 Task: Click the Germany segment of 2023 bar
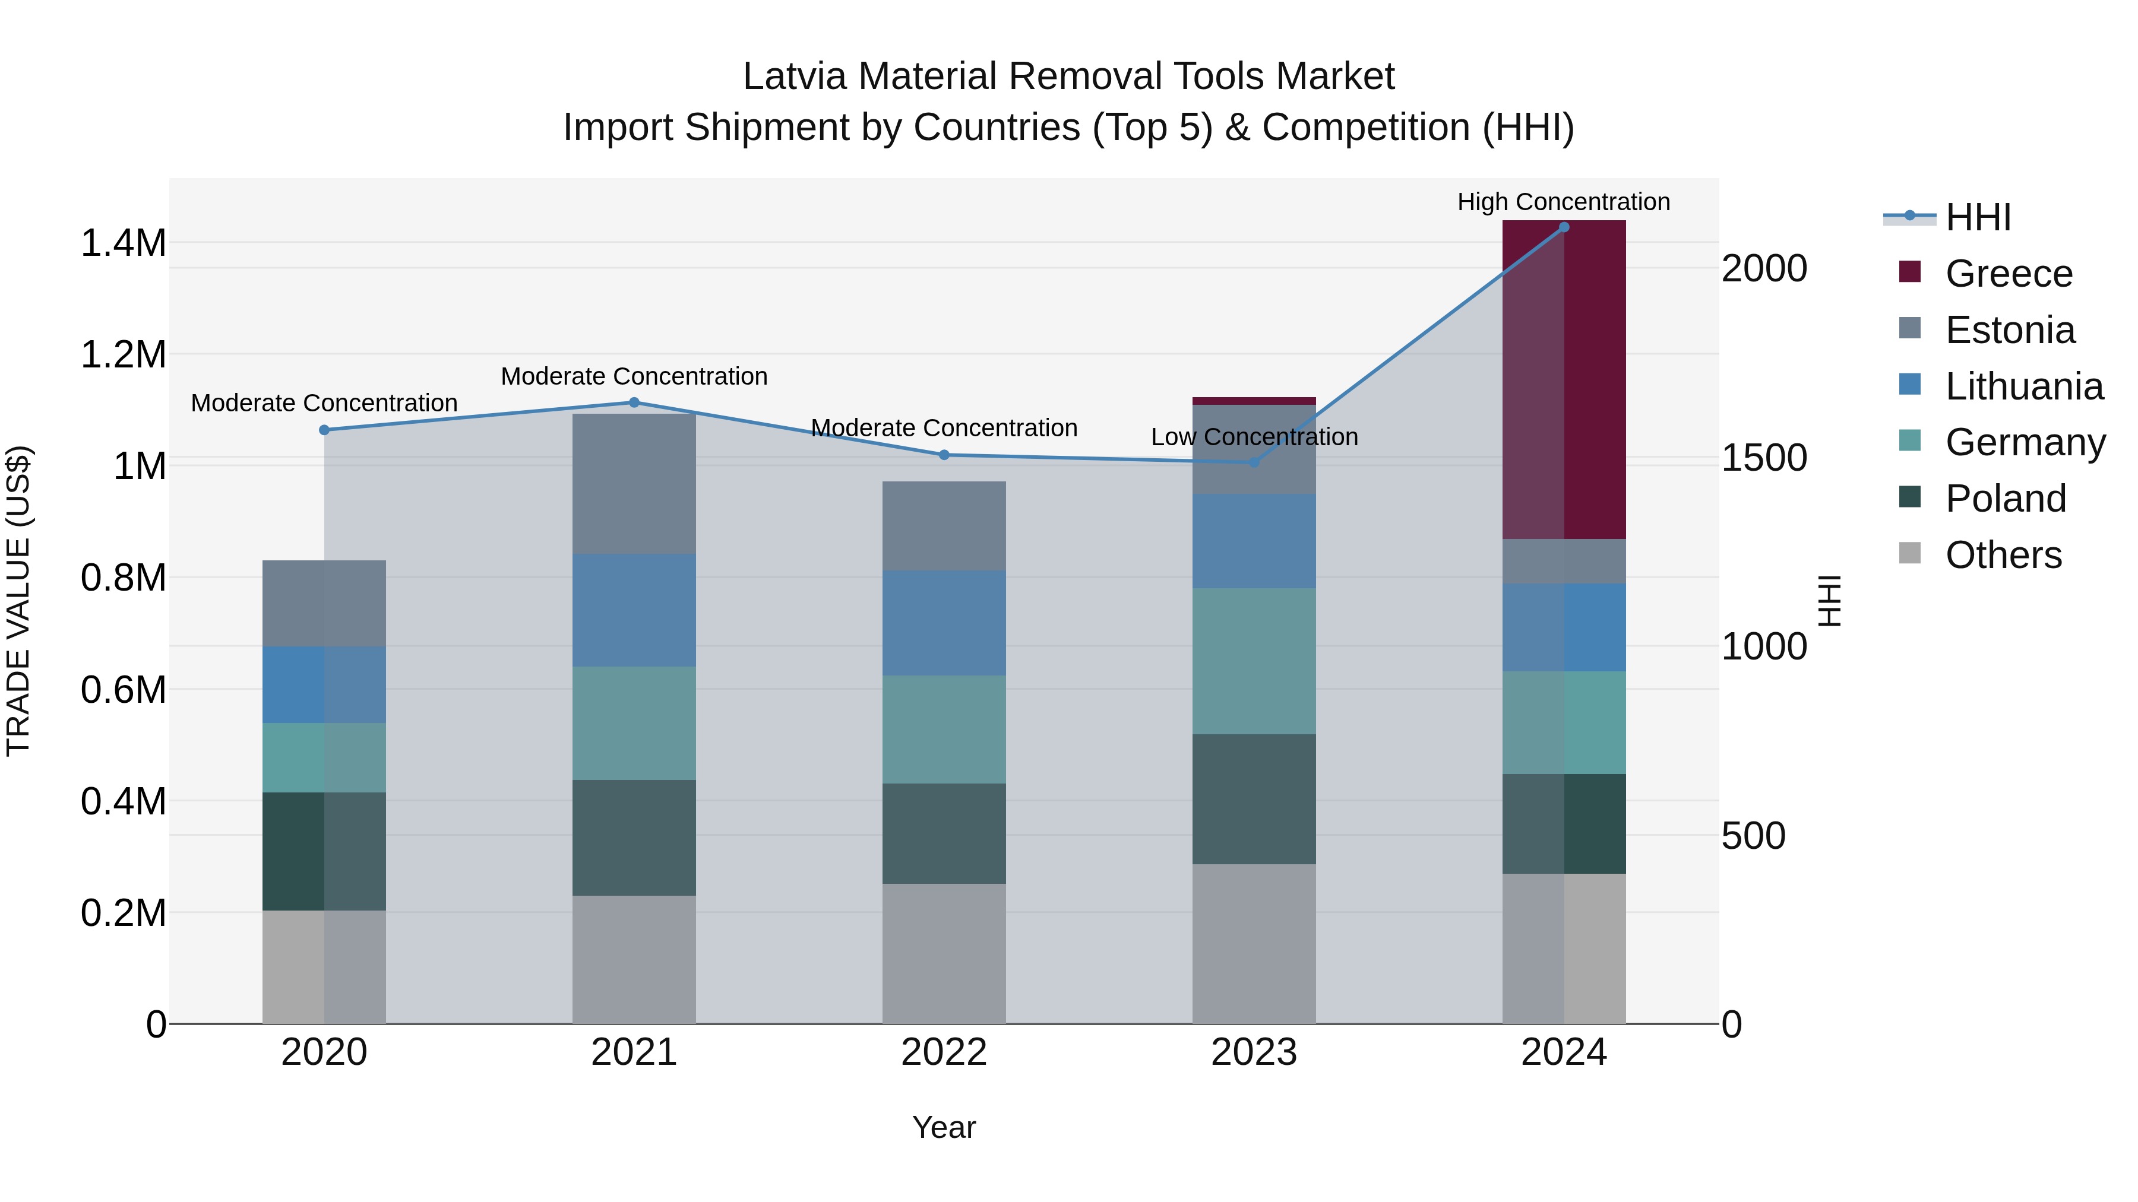(x=1254, y=661)
